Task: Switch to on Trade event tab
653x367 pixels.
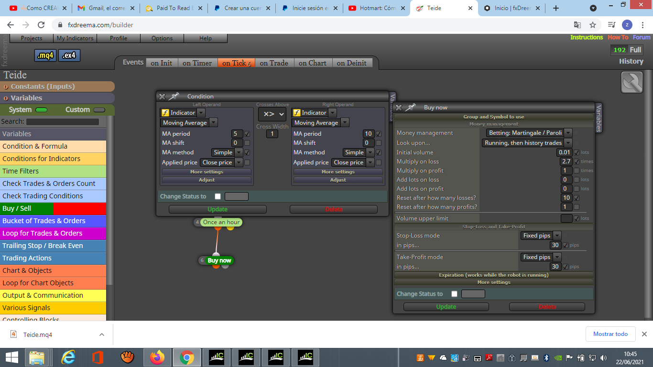Action: point(274,63)
